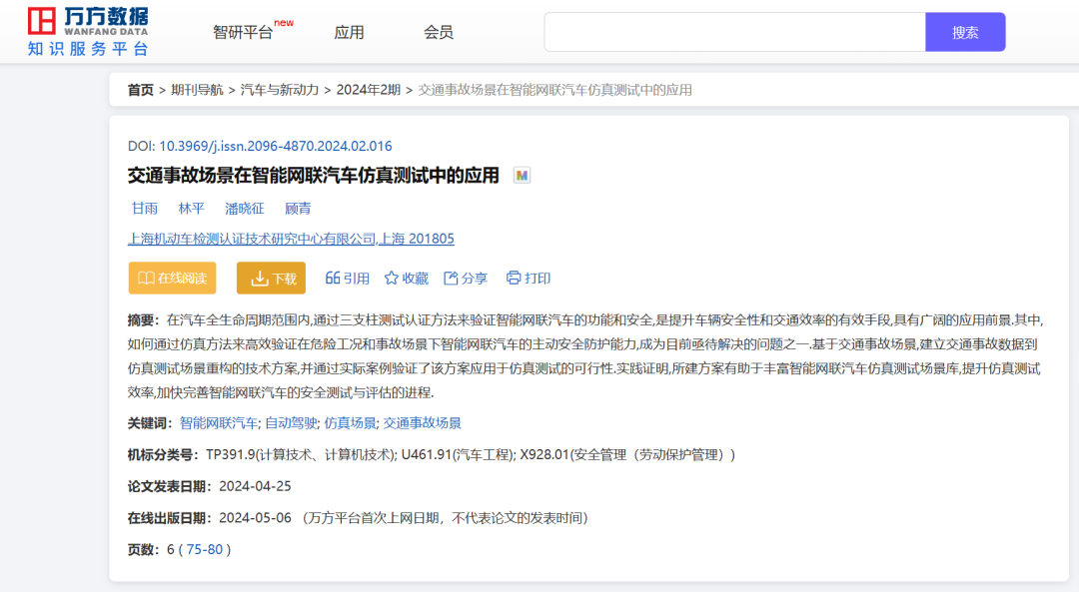Open the 2024年2期 issue breadcrumb link
The width and height of the screenshot is (1079, 592).
pyautogui.click(x=368, y=90)
